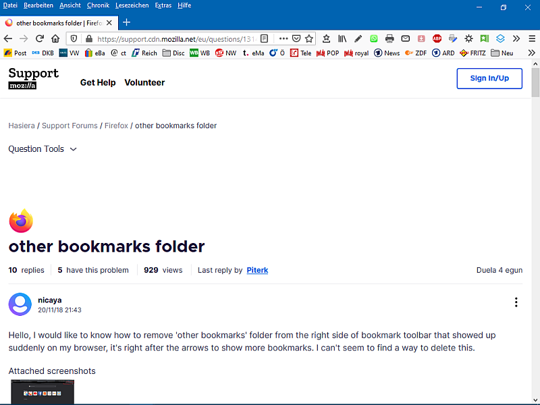Open nicaya's post three-dot options menu

coord(516,302)
